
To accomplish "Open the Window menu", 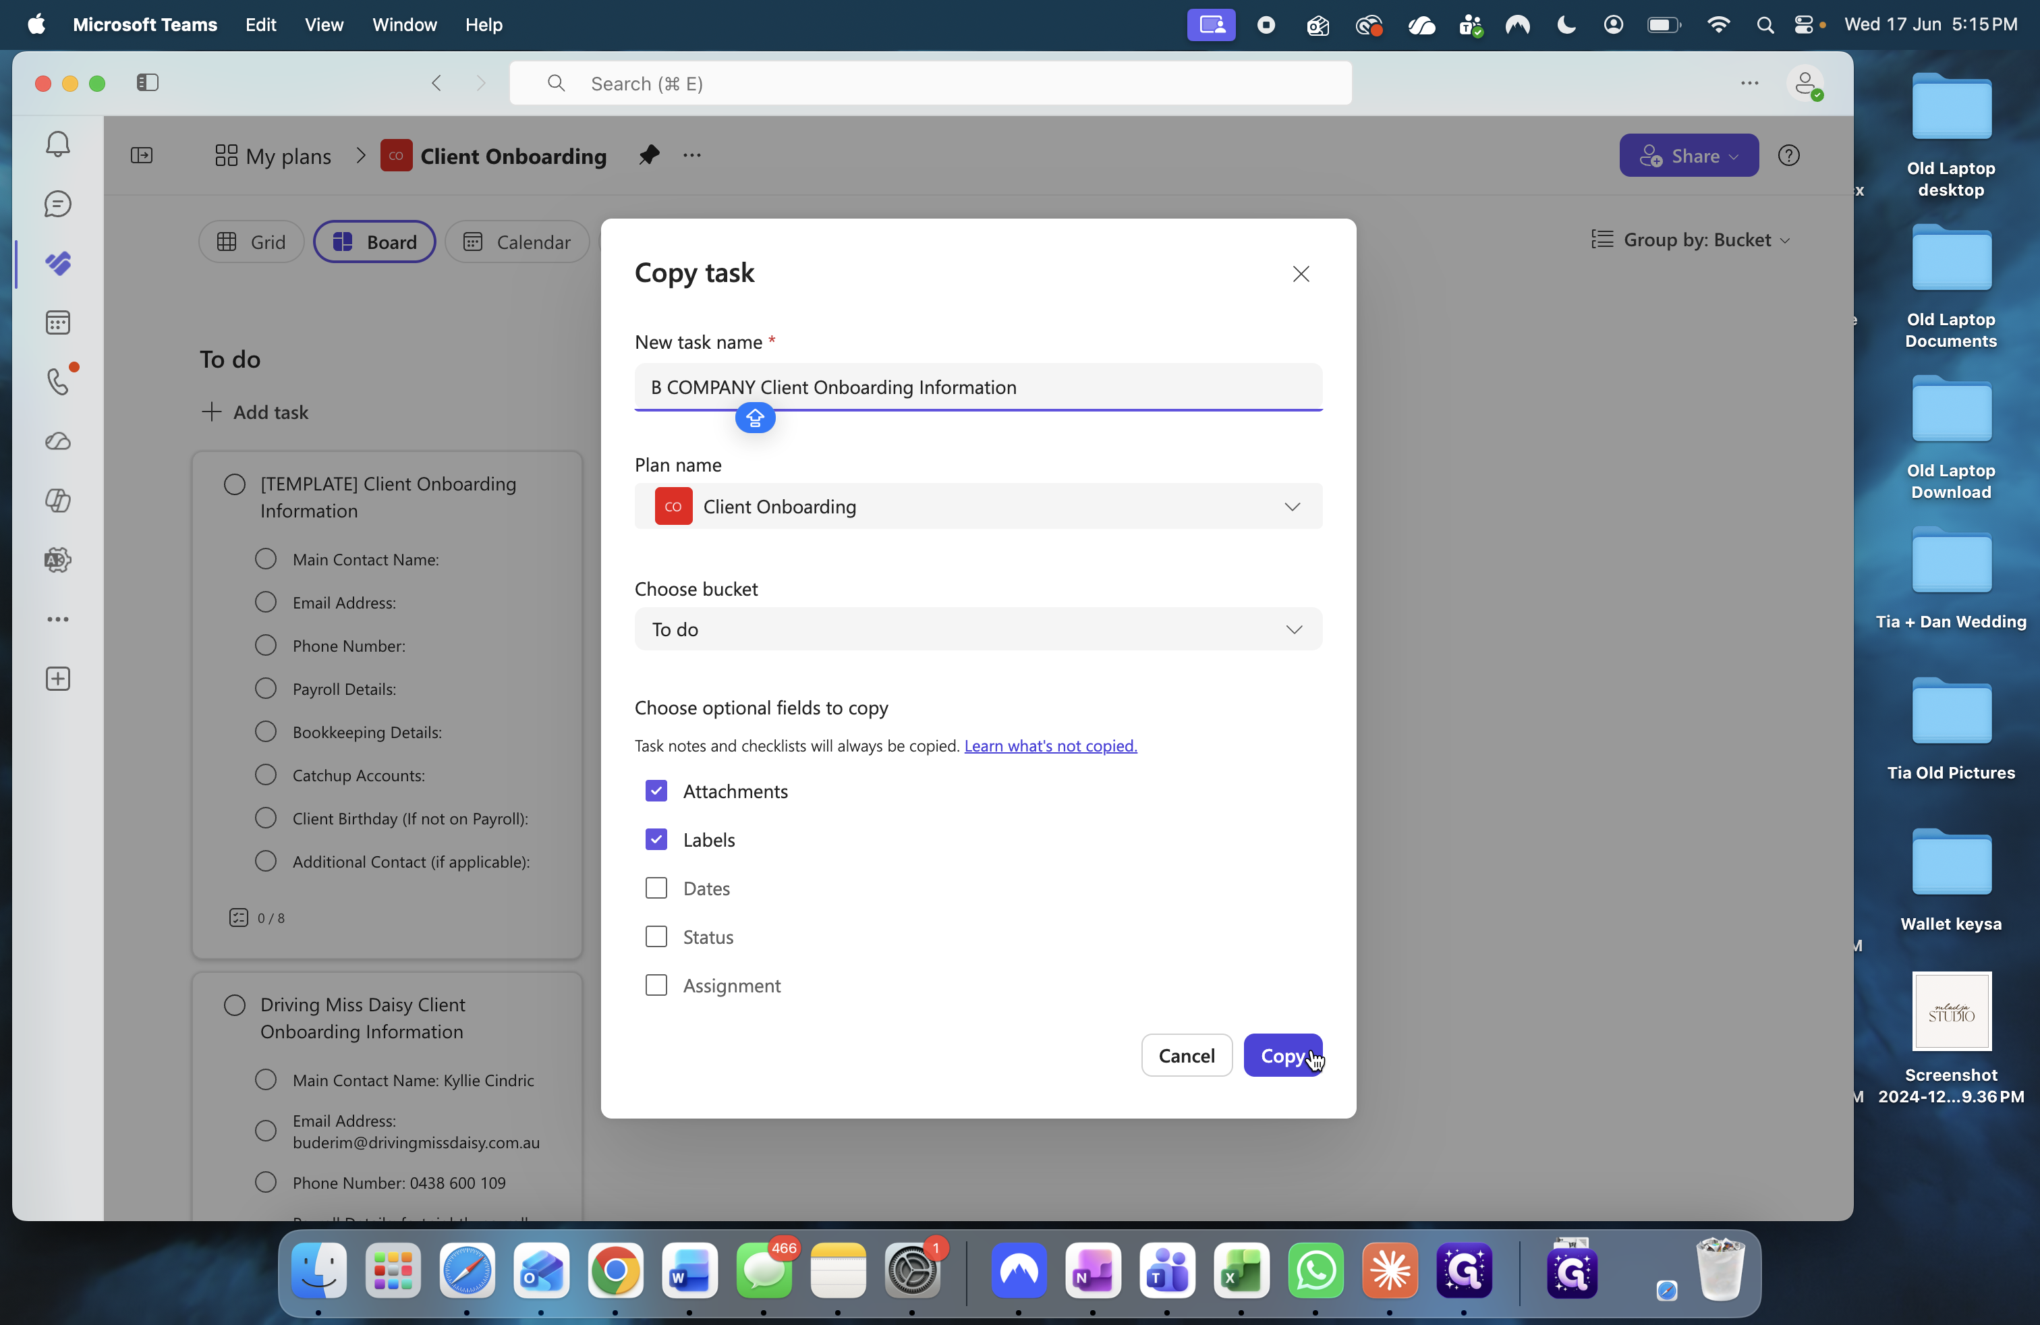I will (405, 25).
